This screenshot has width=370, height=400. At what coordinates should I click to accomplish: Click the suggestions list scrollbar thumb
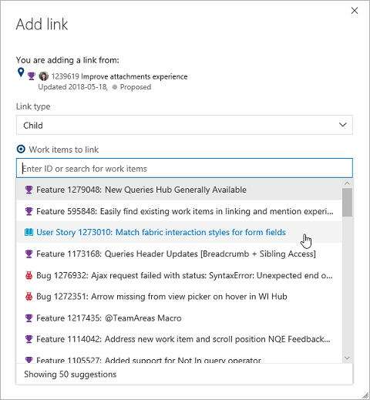click(347, 202)
